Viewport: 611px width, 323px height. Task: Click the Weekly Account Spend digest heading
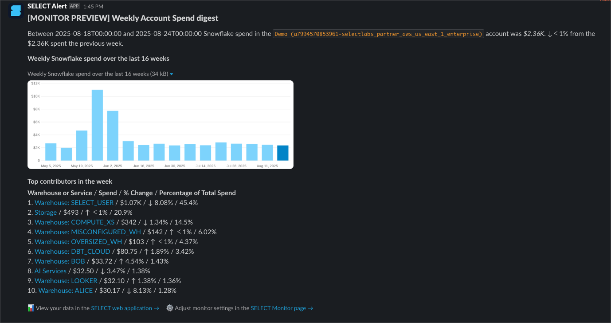[123, 18]
